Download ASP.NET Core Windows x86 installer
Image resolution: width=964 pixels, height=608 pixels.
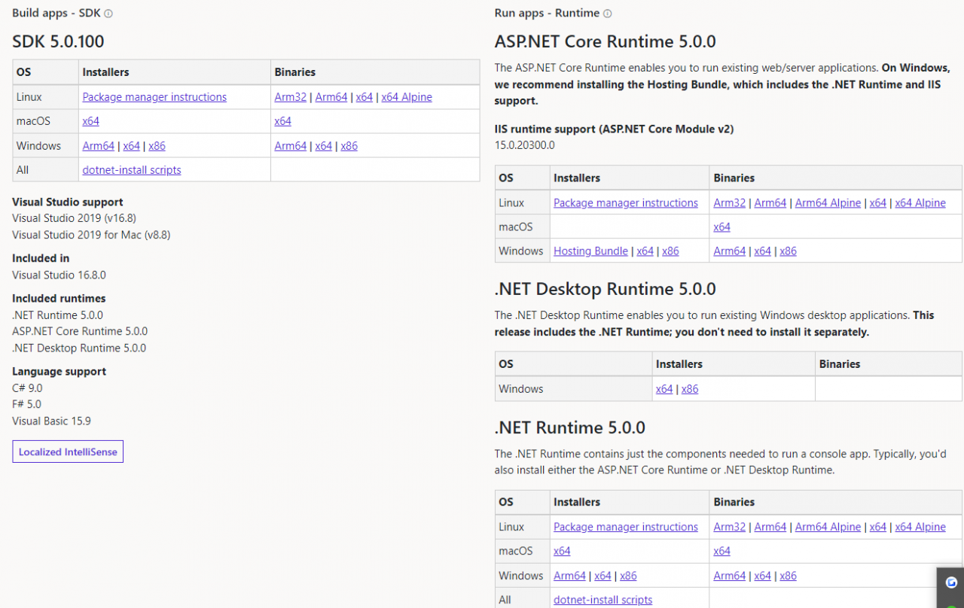[671, 251]
